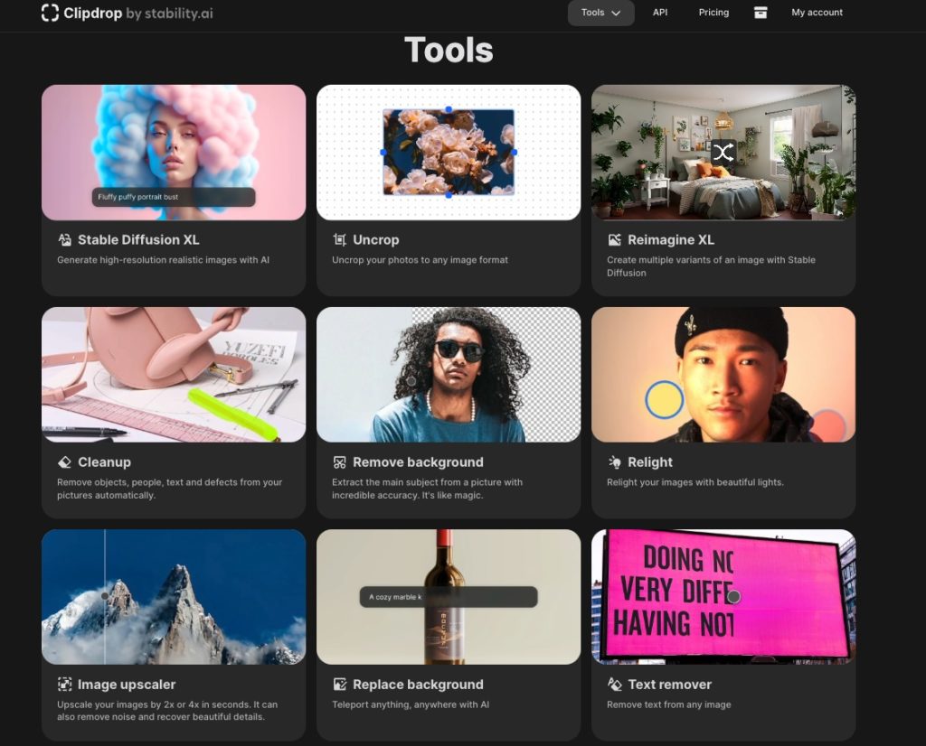The width and height of the screenshot is (926, 746).
Task: Open the API page
Action: (660, 13)
